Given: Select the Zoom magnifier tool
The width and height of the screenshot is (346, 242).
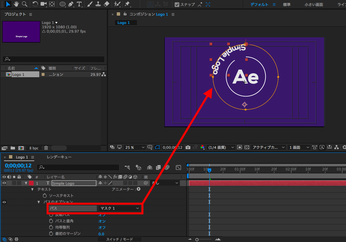Looking at the screenshot, I should click(24, 4).
